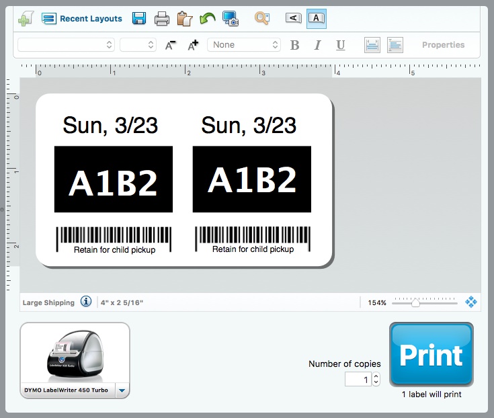Select the left Sun, 3/23 date text
494x418 pixels.
[110, 126]
